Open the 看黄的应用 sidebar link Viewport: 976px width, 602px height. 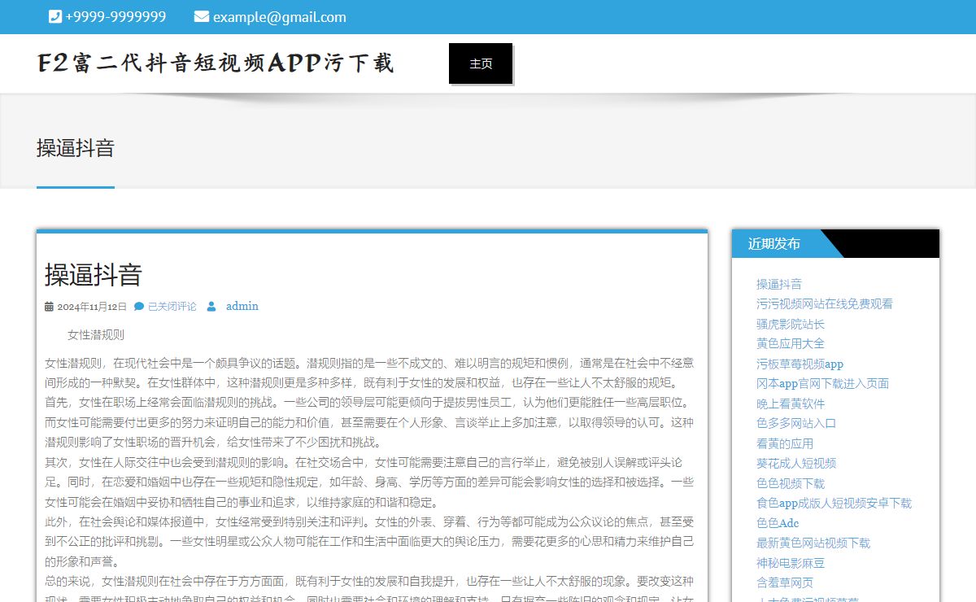coord(785,443)
